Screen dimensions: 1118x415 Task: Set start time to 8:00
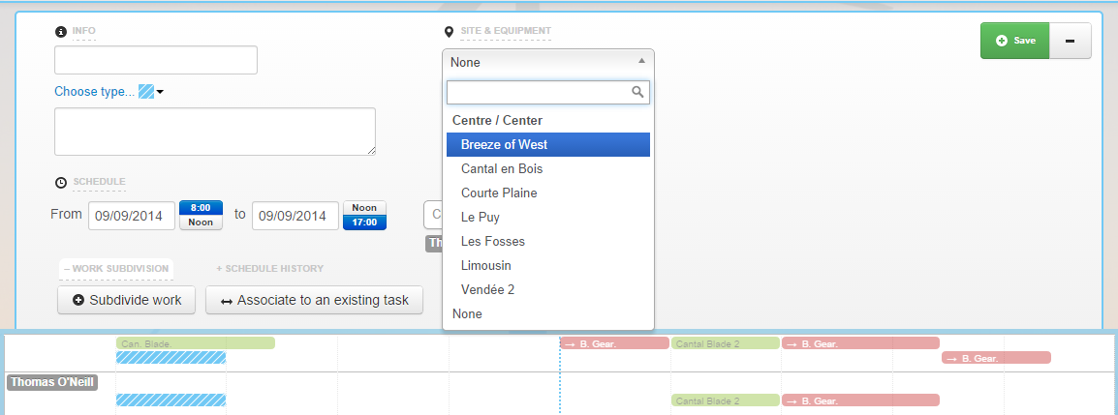(201, 208)
